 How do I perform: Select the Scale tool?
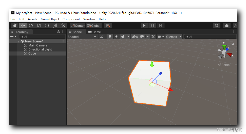pyautogui.click(x=39, y=25)
